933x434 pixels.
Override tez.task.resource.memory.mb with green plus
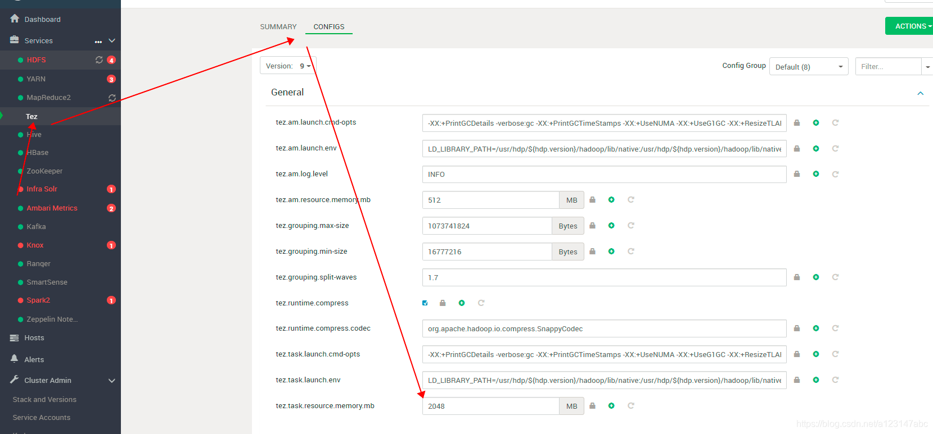[611, 405]
